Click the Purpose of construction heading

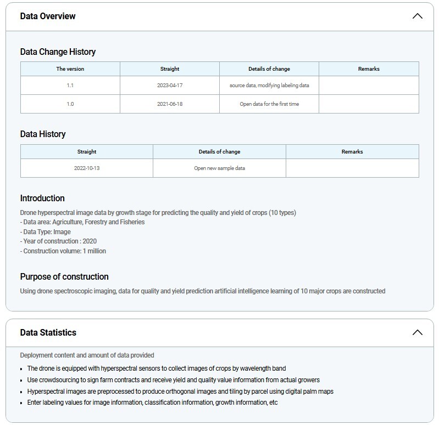point(64,277)
